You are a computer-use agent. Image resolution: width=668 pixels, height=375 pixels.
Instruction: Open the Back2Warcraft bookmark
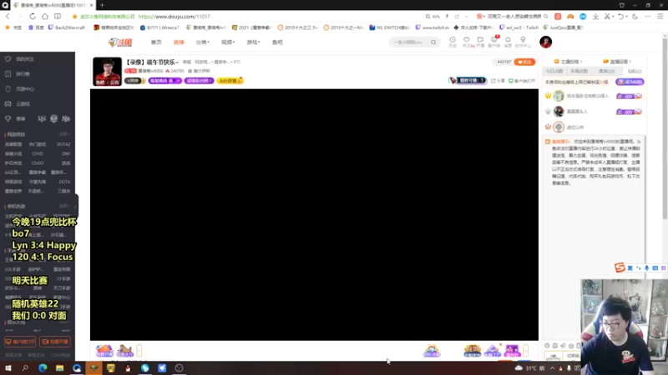pos(67,27)
